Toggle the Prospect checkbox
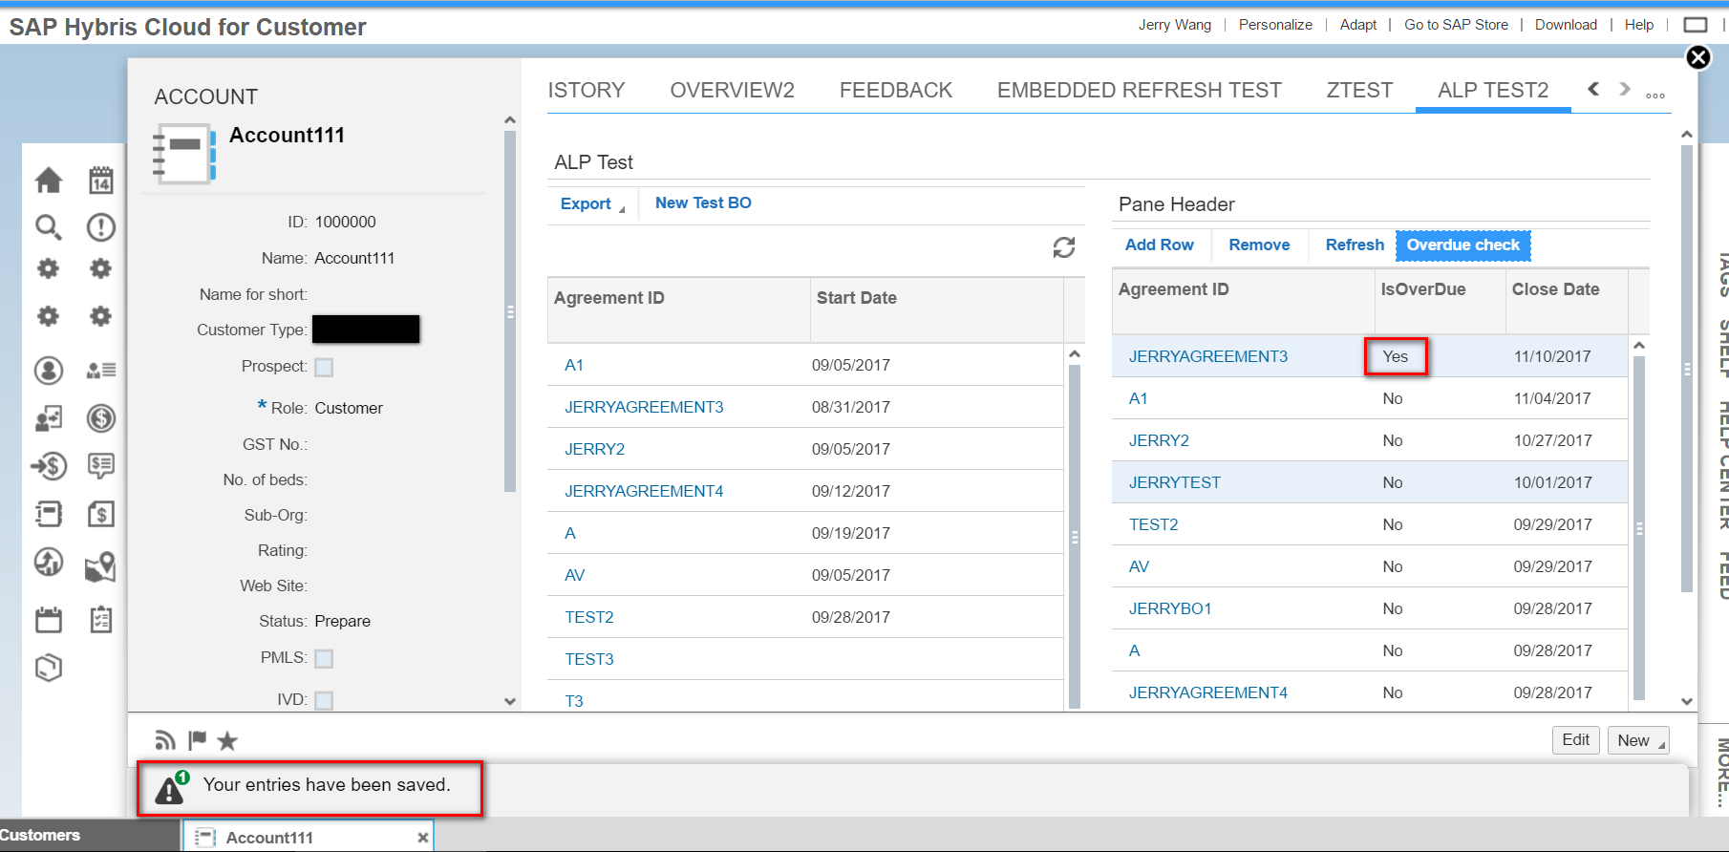Viewport: 1729px width, 852px height. pos(324,367)
